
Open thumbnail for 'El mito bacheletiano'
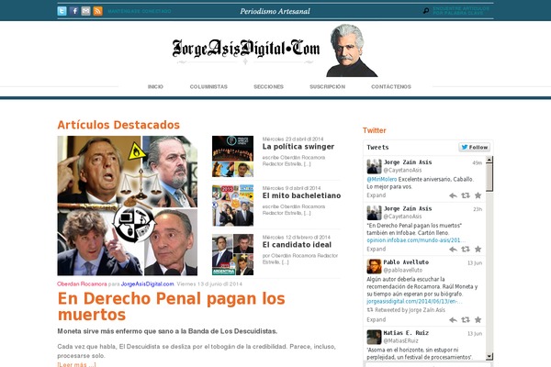click(232, 206)
